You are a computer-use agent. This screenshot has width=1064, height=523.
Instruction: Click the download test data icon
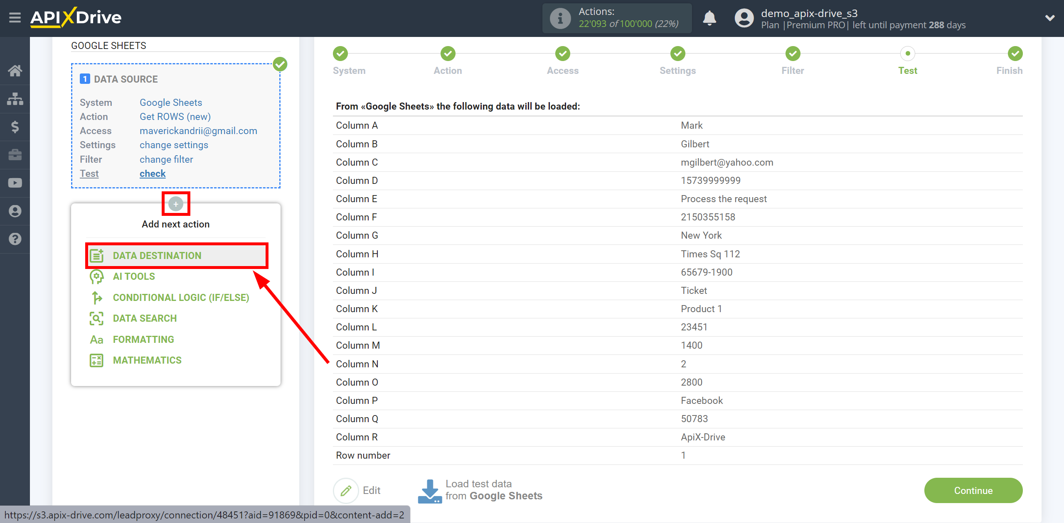click(429, 491)
